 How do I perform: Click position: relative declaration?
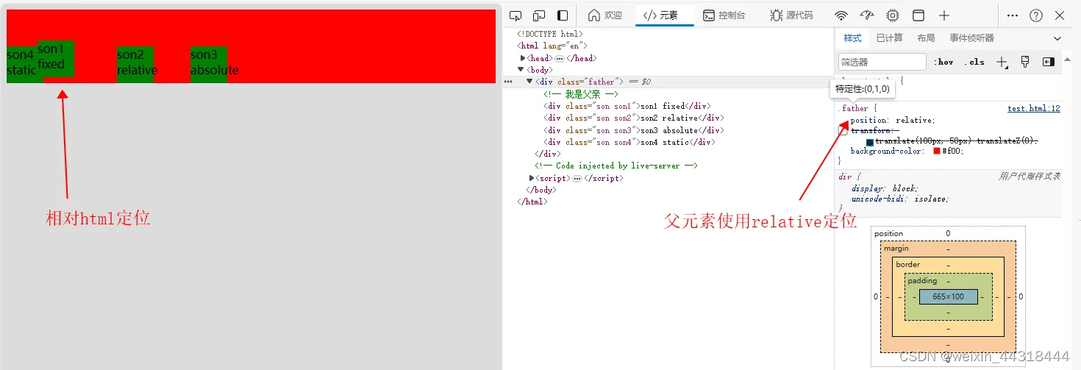tap(893, 121)
